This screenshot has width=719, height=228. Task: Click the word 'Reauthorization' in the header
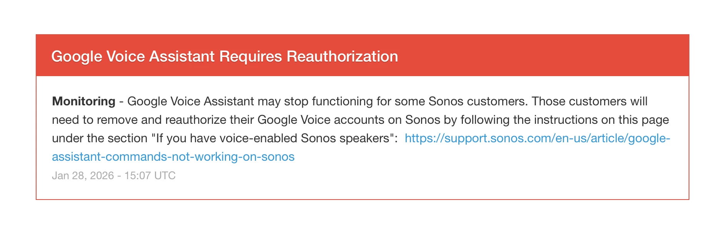[342, 57]
